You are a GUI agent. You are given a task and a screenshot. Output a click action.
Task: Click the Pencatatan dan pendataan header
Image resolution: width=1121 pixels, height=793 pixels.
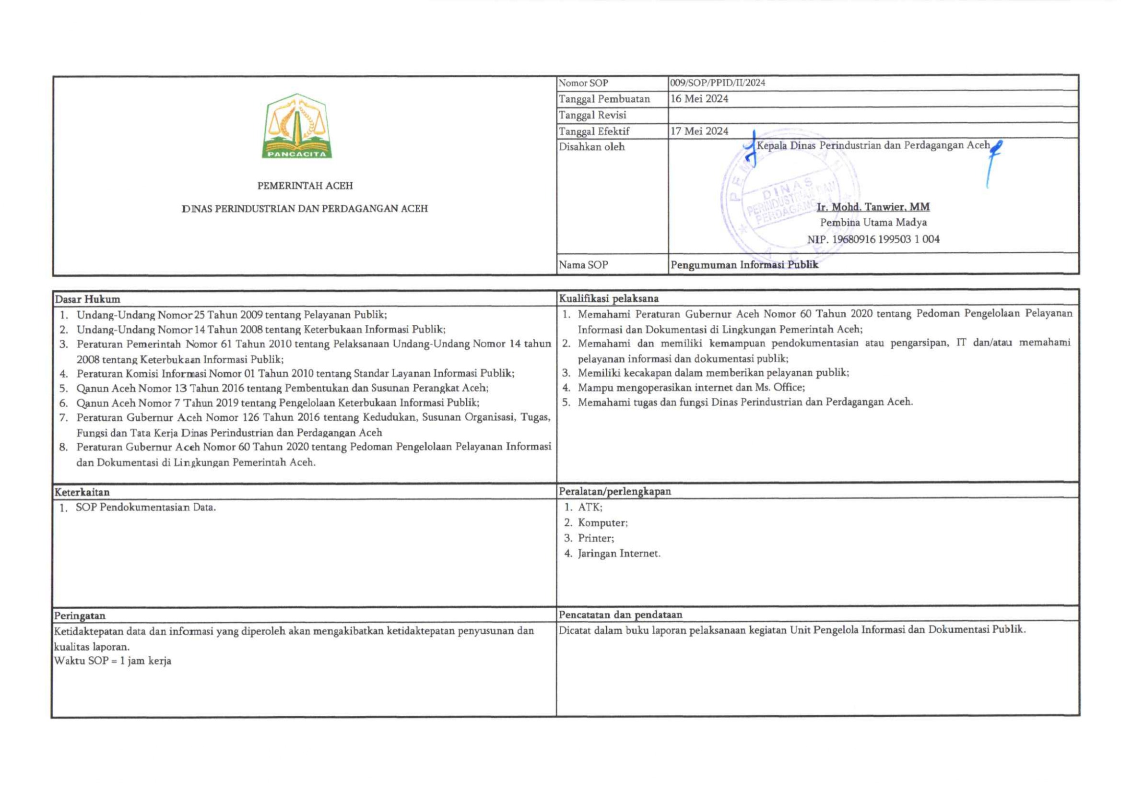click(x=620, y=614)
